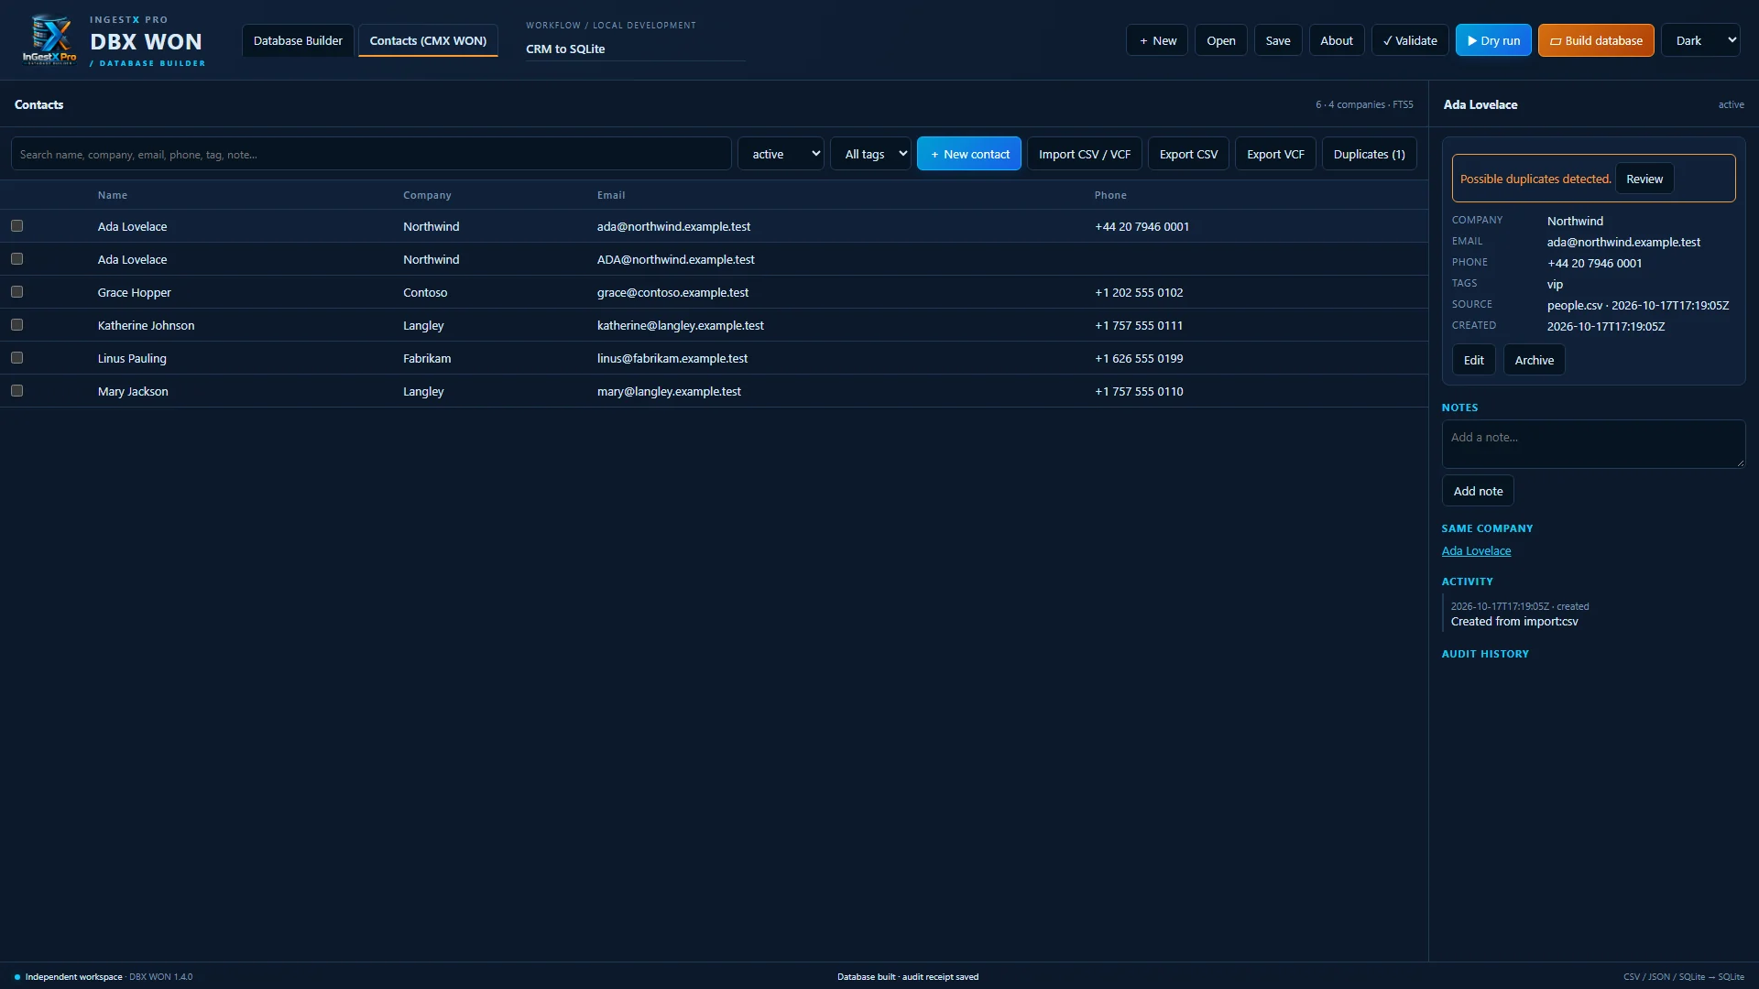This screenshot has width=1759, height=989.
Task: Click the Fabrikam company cell
Action: coord(427,358)
